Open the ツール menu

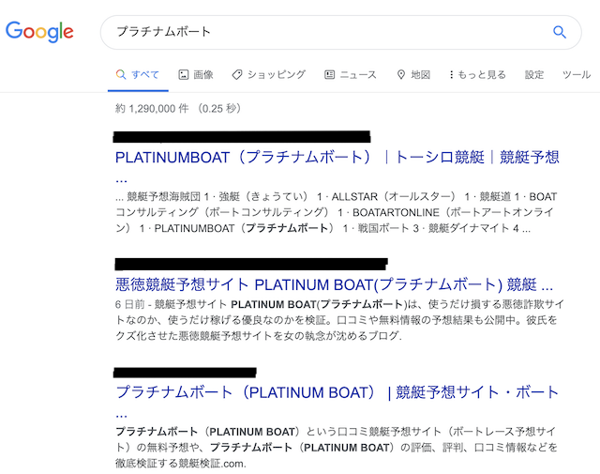point(577,75)
